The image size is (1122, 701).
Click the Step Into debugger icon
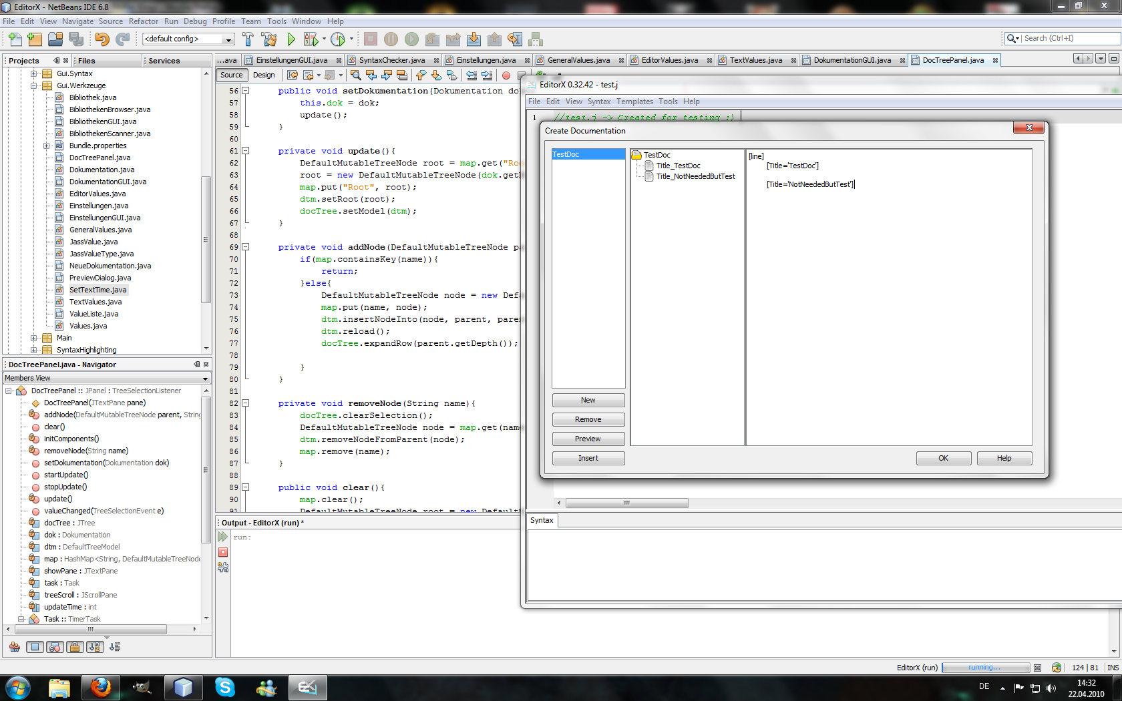click(x=474, y=39)
